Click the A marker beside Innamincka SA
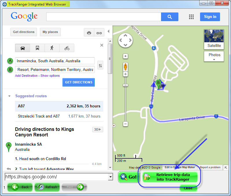Viewport: 231px width, 196px height. tap(9, 147)
